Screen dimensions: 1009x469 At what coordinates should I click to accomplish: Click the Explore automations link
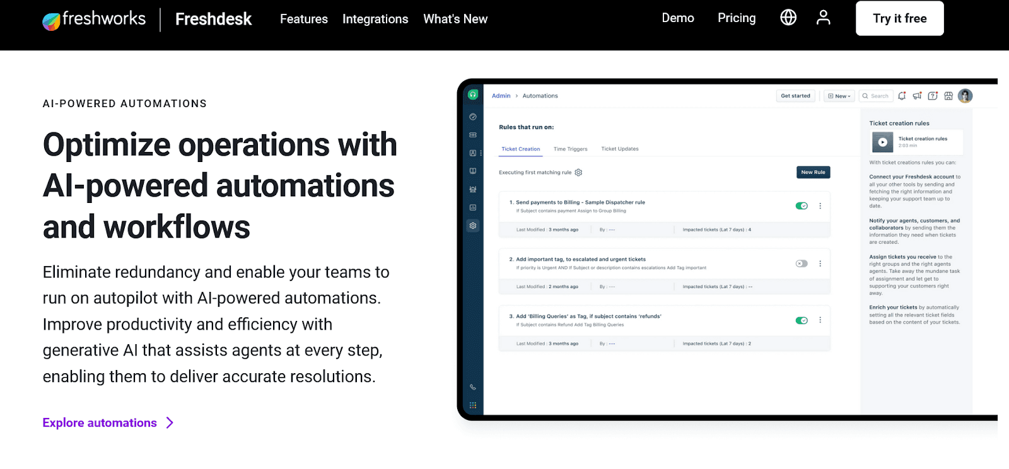tap(100, 423)
